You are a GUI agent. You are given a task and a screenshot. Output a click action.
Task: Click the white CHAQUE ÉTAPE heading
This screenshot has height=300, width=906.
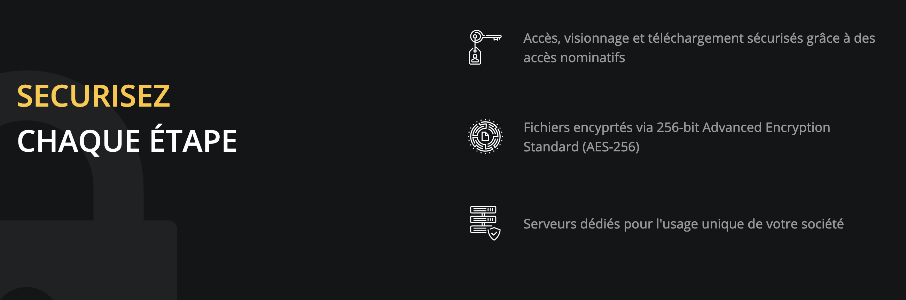click(x=127, y=141)
